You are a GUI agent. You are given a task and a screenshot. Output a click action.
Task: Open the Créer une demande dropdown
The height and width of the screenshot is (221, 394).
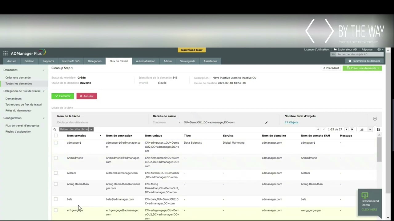pos(362,68)
